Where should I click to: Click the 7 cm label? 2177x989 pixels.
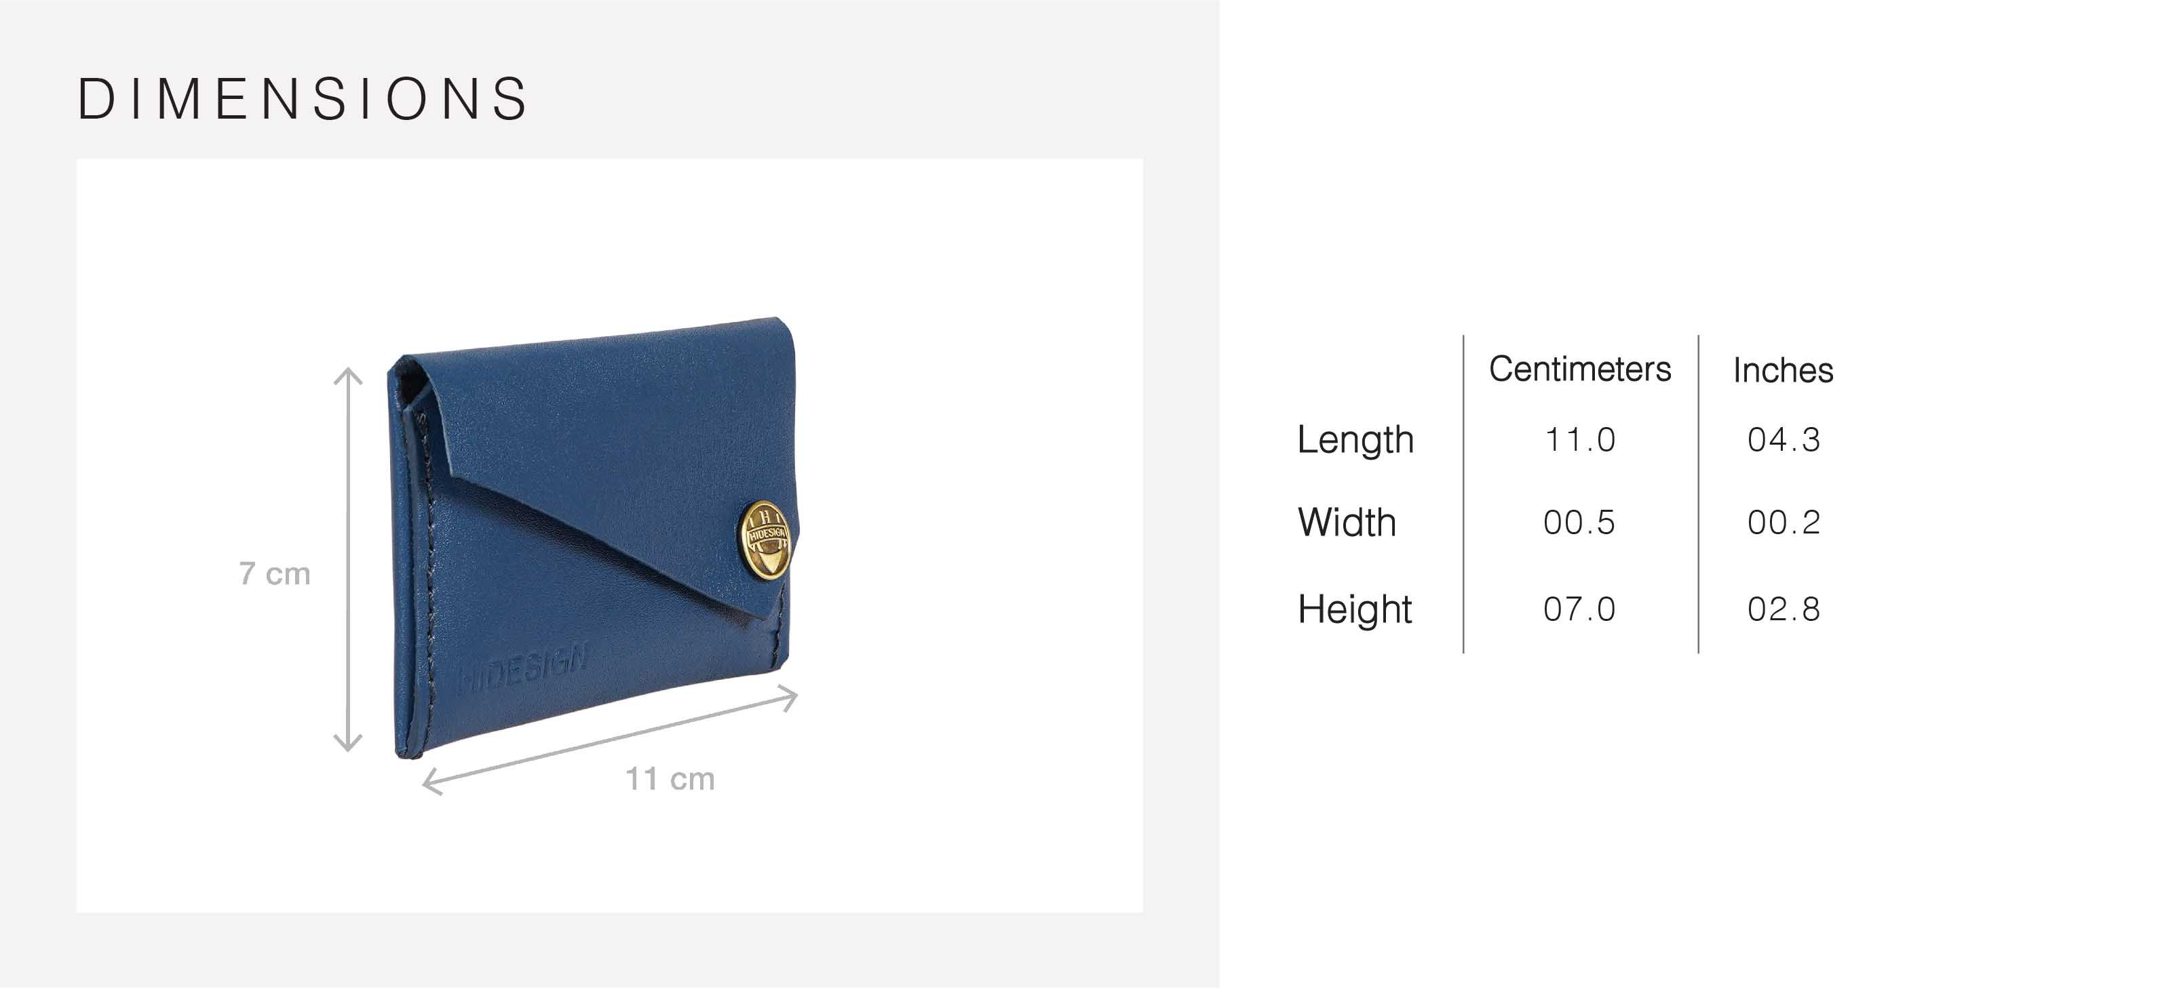pos(275,574)
